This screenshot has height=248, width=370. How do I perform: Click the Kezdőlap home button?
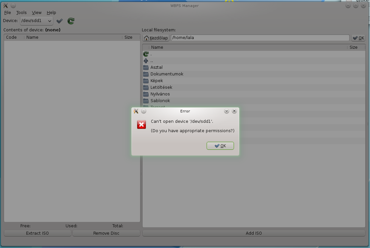point(156,38)
